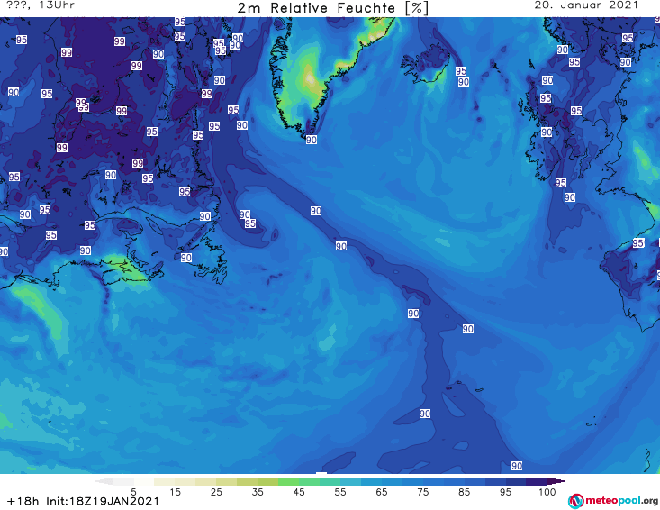Screen dimensions: 660x510
Task: Click the colorbar label '45'
Action: coord(299,492)
